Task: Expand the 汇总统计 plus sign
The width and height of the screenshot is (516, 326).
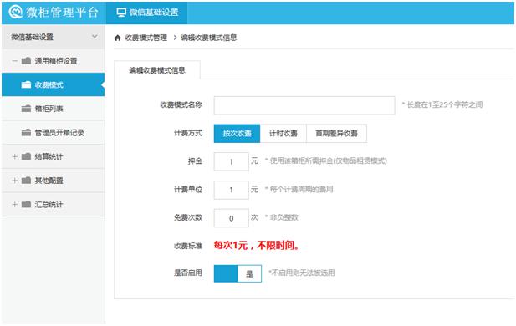Action: point(14,205)
